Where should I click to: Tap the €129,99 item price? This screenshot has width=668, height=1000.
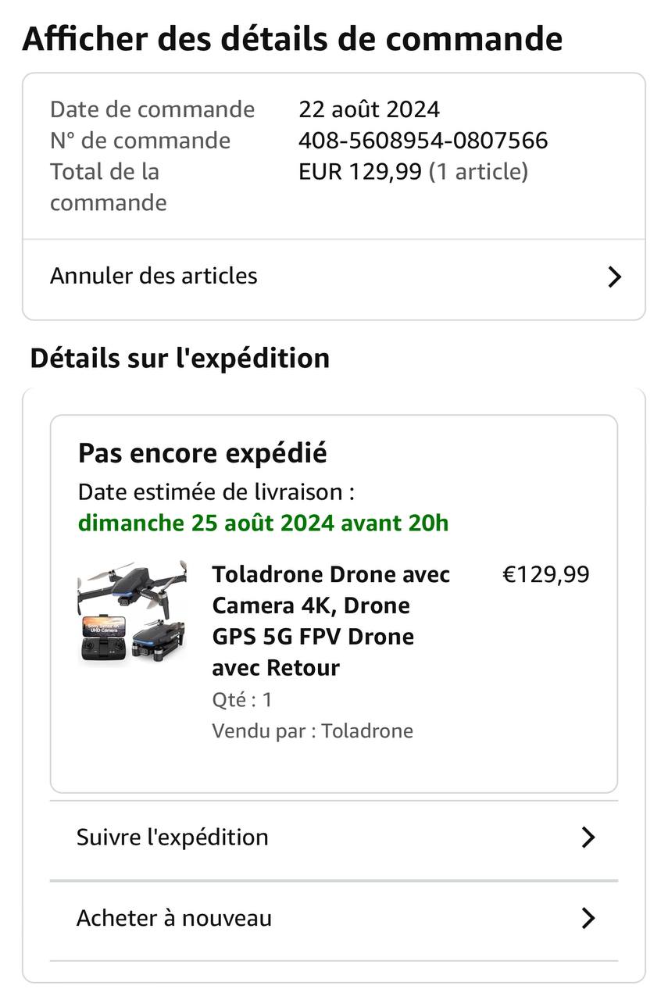tap(546, 575)
